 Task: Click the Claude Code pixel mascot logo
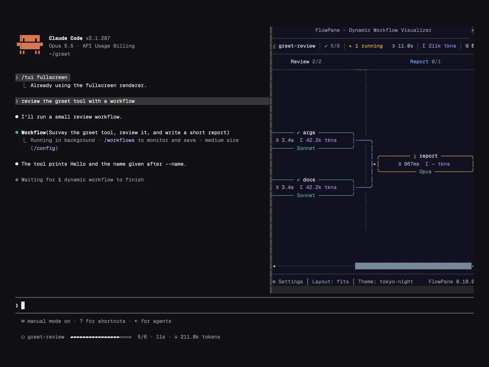(30, 45)
